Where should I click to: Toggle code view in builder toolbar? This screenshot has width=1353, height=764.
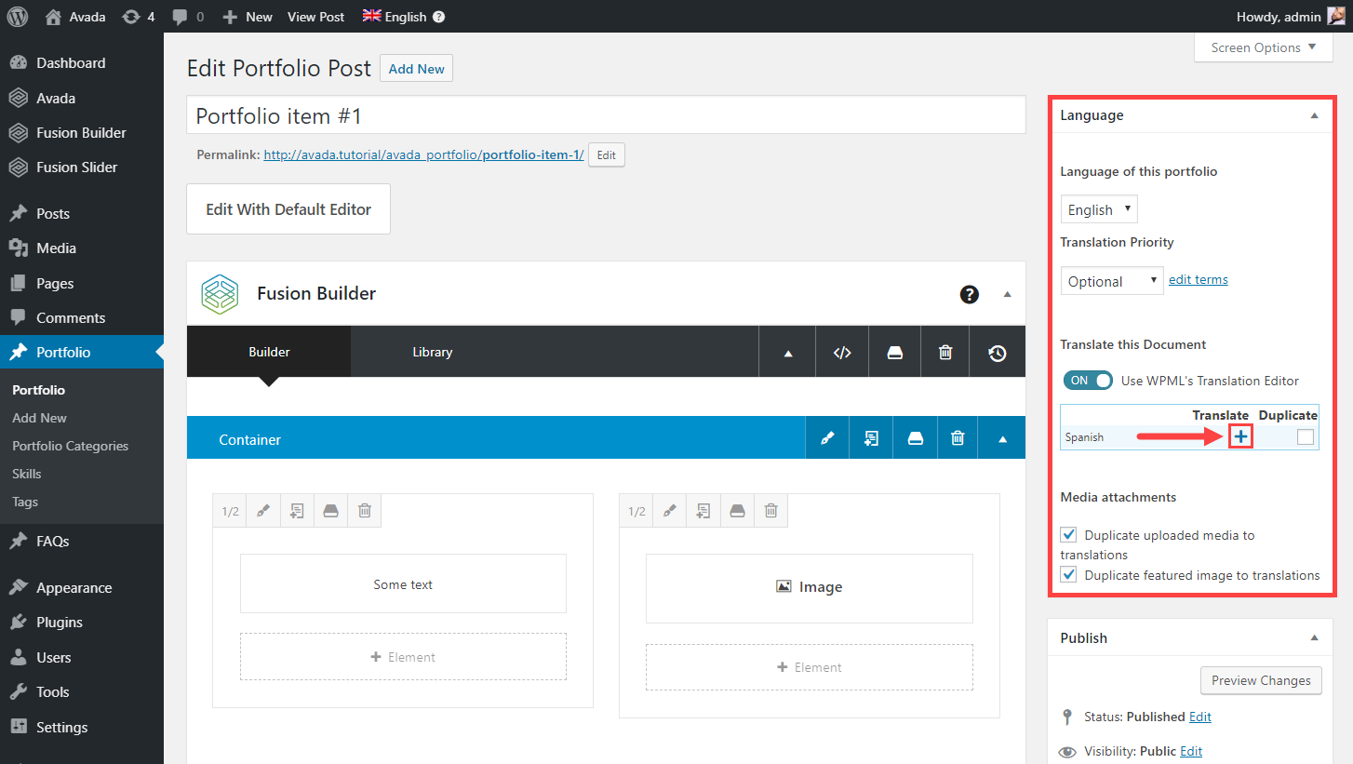[x=842, y=353]
